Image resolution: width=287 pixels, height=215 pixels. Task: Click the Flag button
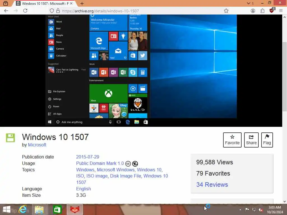[x=267, y=140]
